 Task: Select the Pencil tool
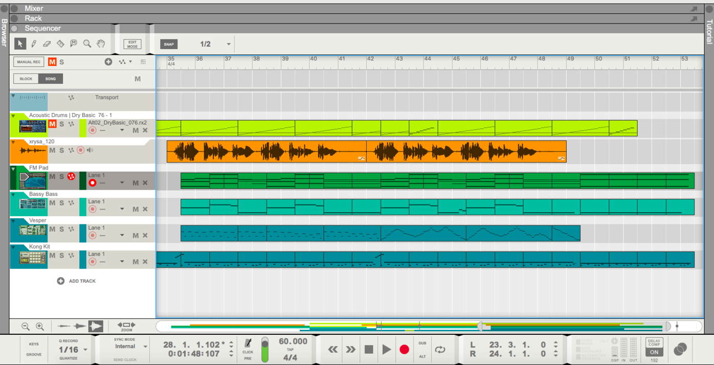[x=34, y=44]
